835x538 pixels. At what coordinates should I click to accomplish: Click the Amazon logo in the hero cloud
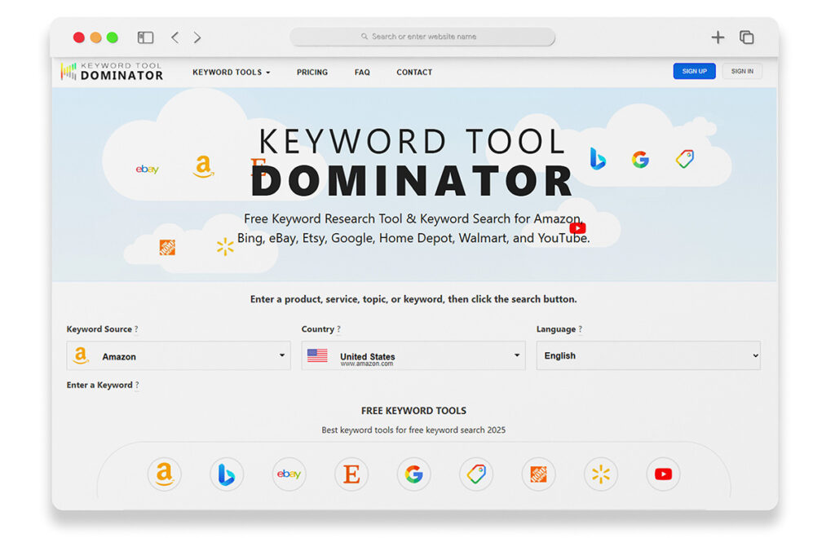coord(203,166)
